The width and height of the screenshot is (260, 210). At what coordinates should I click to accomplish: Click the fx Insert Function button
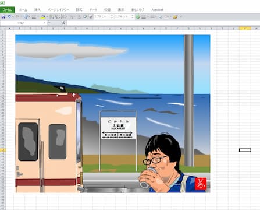coord(64,23)
